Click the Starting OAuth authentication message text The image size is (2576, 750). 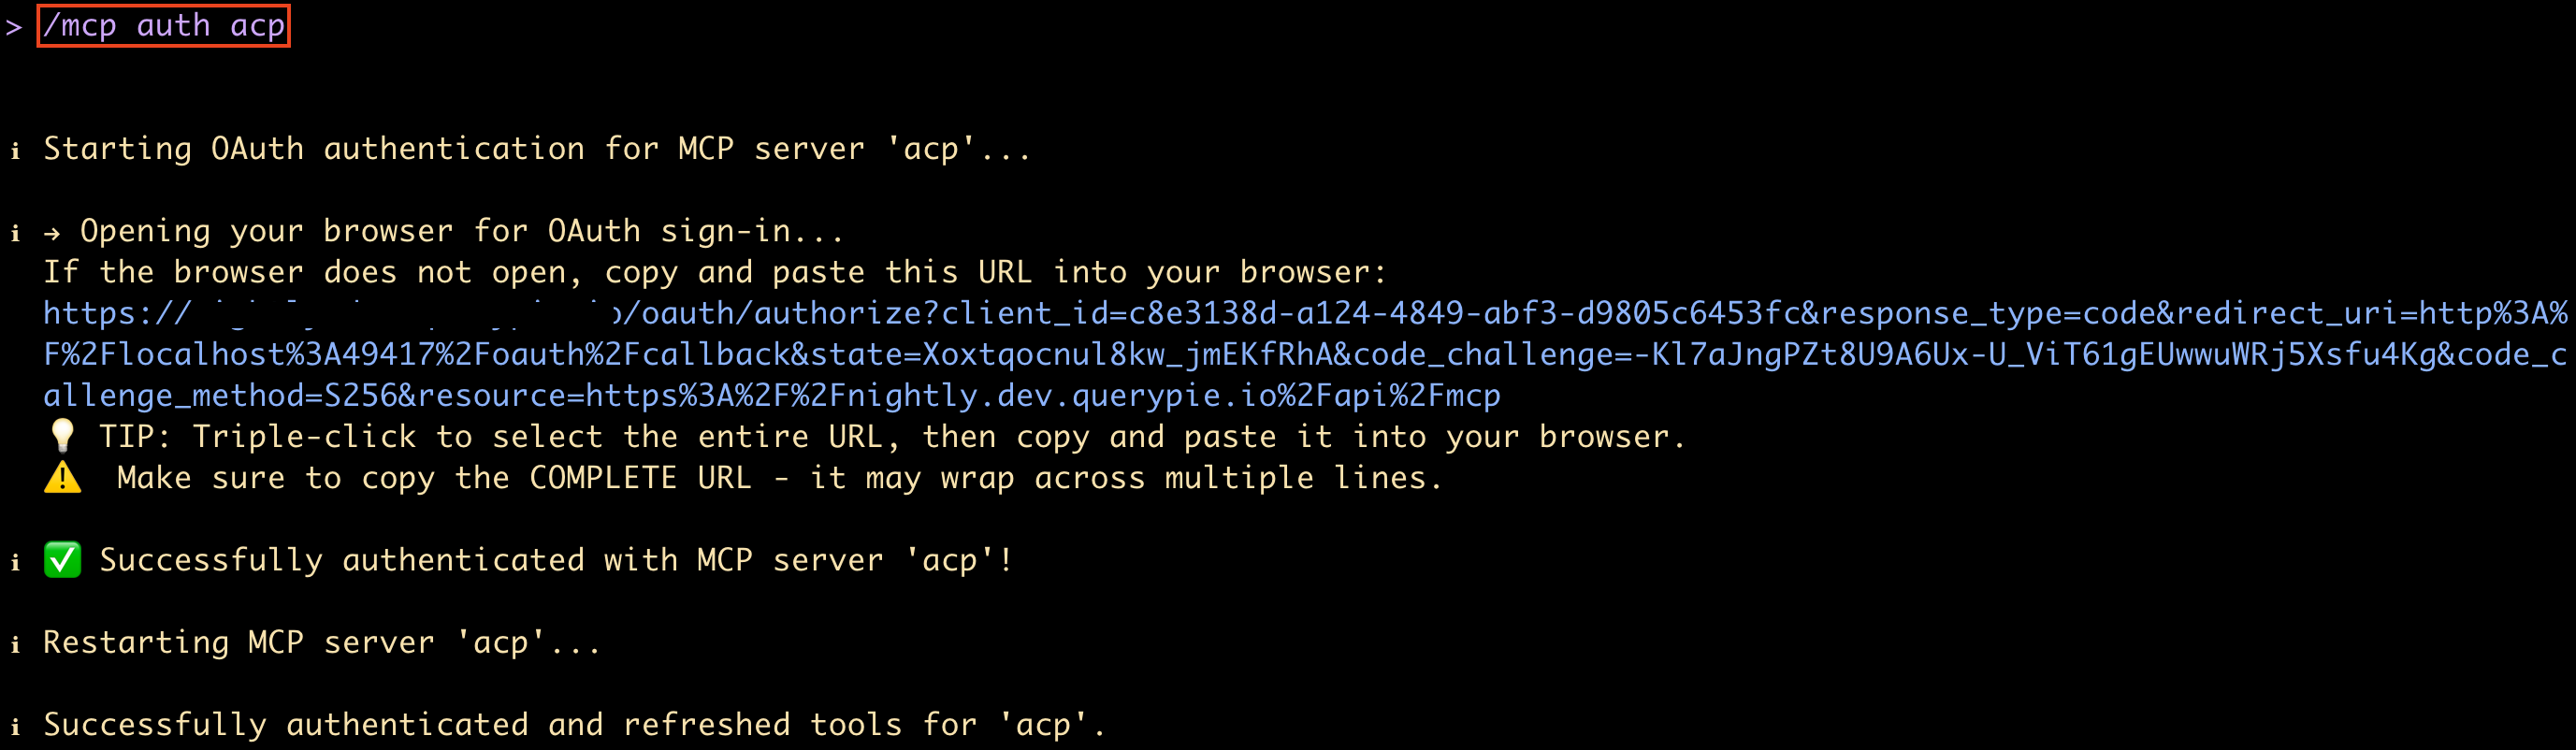537,149
